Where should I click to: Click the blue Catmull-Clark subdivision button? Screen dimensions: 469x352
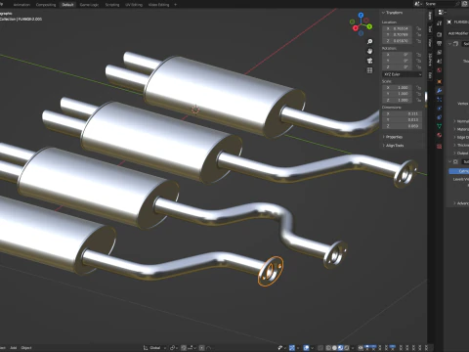tap(459, 171)
